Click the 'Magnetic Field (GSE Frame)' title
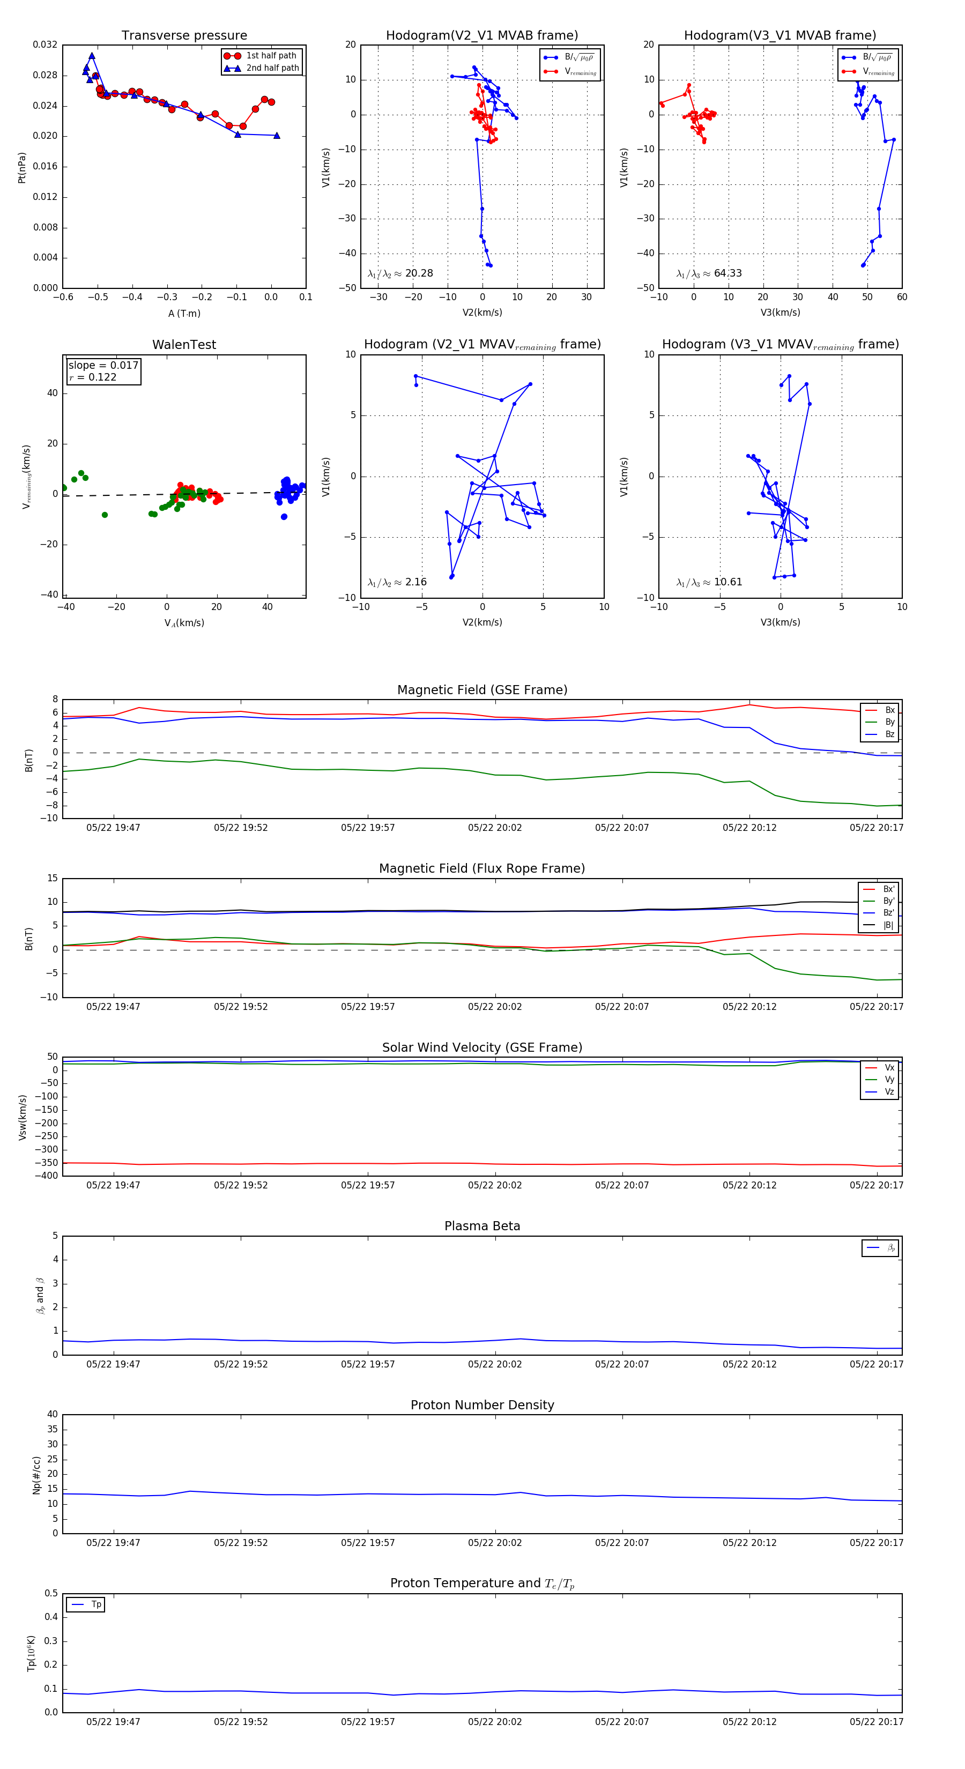This screenshot has height=1769, width=965. [x=482, y=690]
